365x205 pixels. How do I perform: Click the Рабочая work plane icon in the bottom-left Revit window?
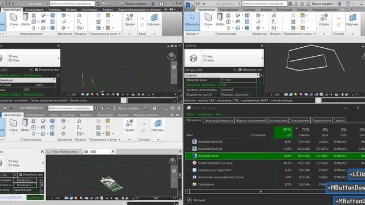tap(158, 126)
